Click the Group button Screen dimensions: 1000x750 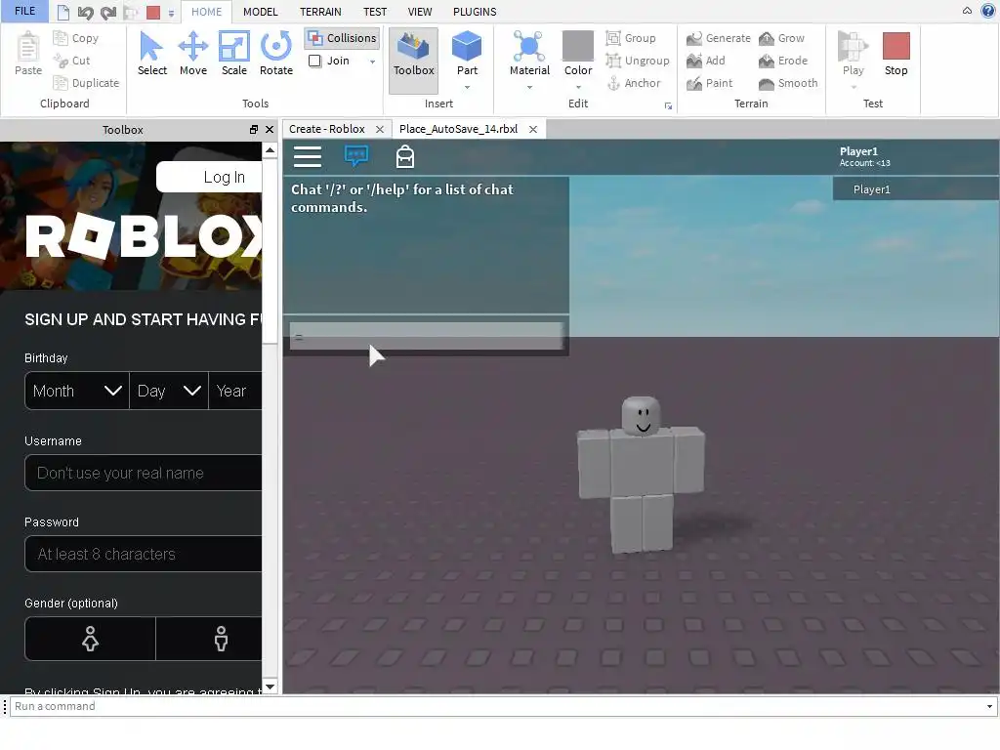coord(631,38)
